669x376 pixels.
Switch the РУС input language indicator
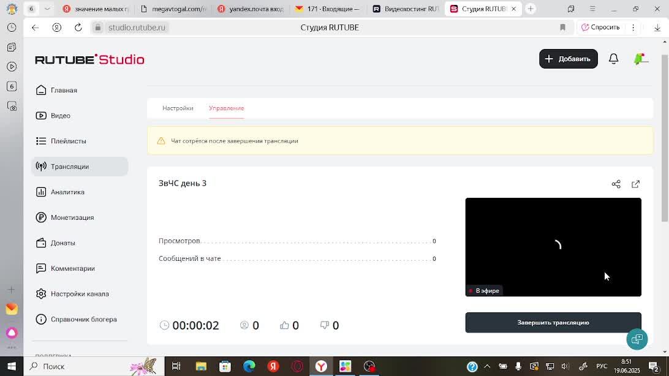[602, 366]
